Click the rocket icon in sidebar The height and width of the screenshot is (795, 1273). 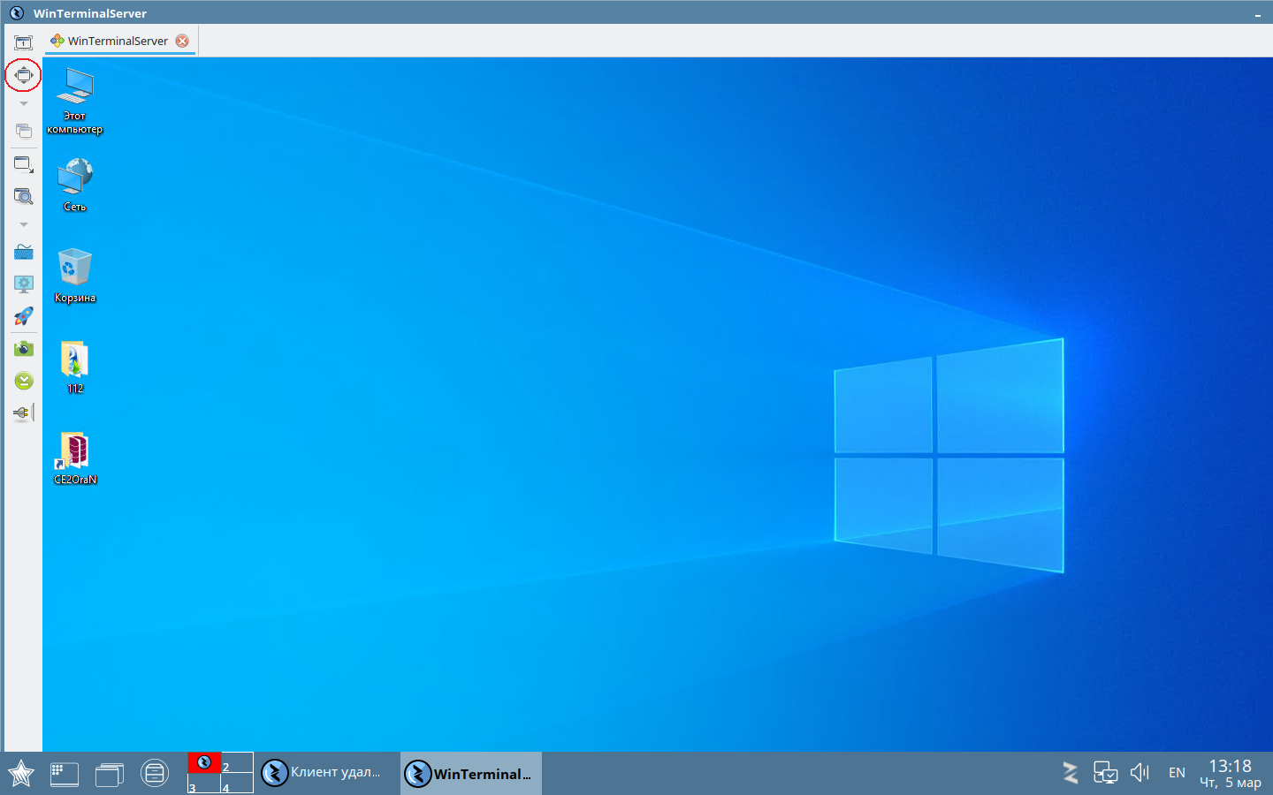23,316
